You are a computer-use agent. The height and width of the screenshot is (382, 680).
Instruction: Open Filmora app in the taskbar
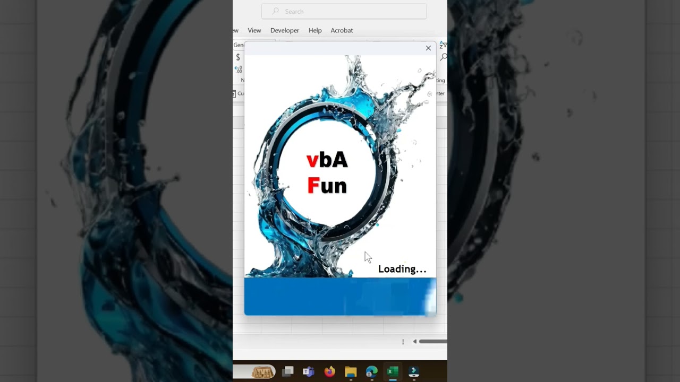[414, 371]
